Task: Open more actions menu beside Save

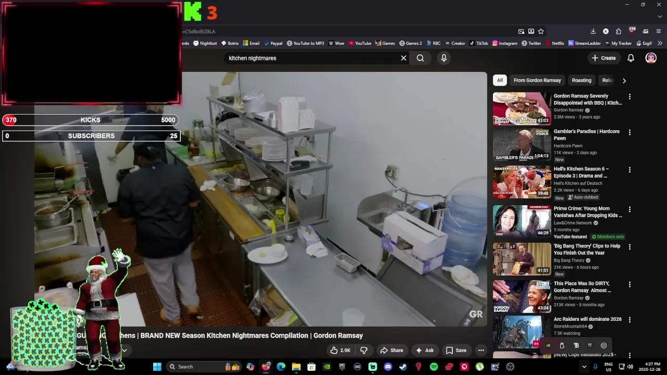Action: click(481, 351)
